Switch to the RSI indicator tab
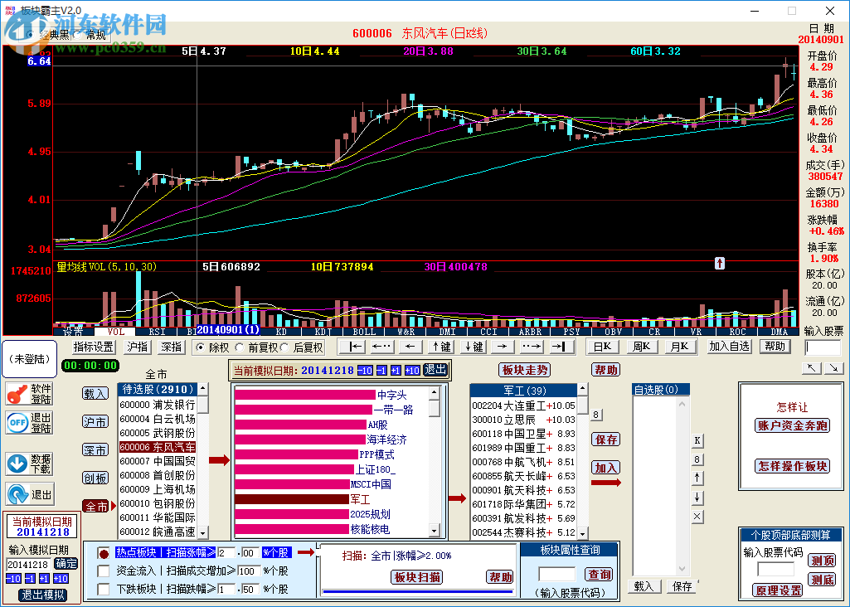 157,331
